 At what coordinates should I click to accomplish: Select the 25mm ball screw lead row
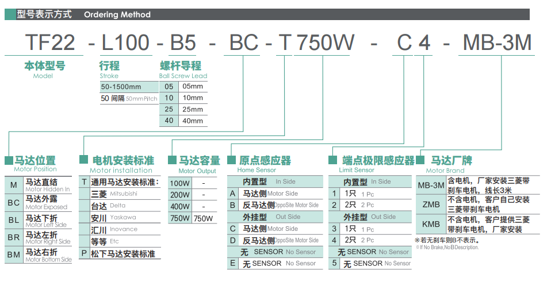point(183,109)
